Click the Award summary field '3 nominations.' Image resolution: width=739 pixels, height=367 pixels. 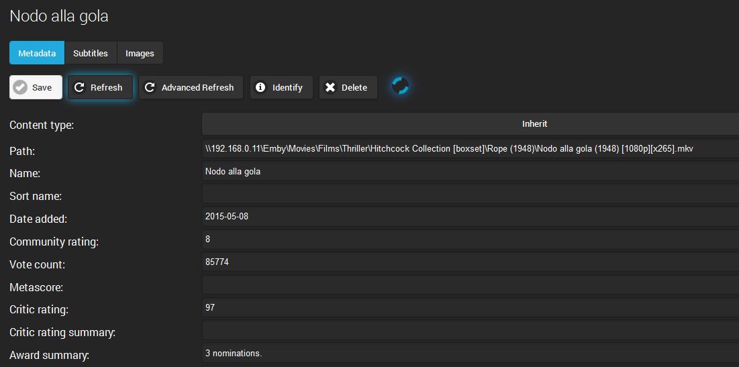pos(471,353)
